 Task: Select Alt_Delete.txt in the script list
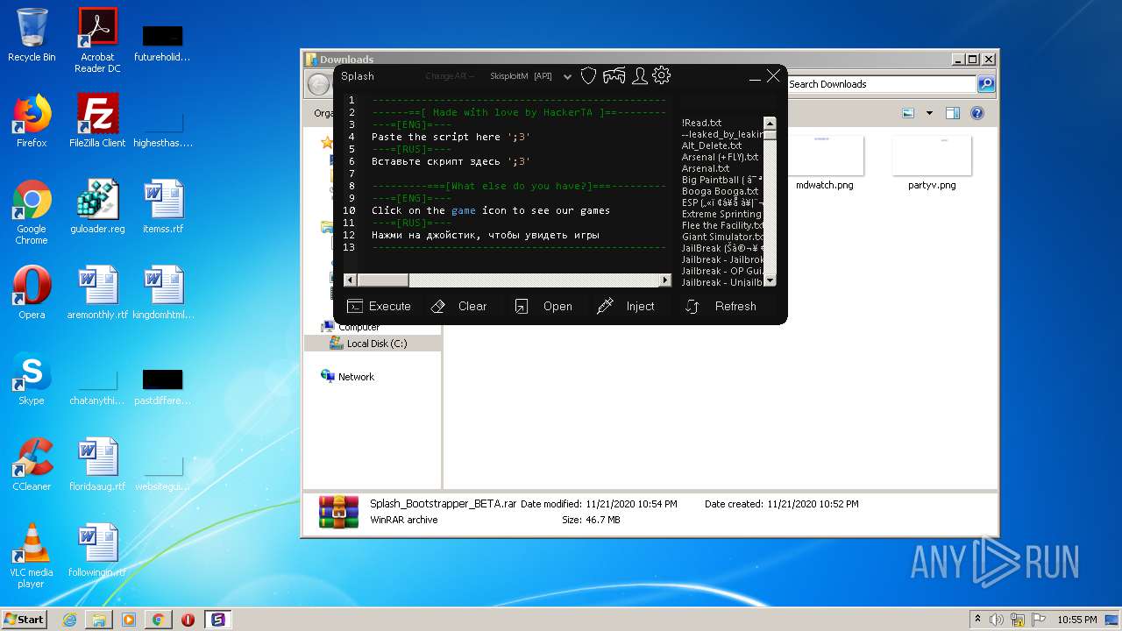click(712, 145)
